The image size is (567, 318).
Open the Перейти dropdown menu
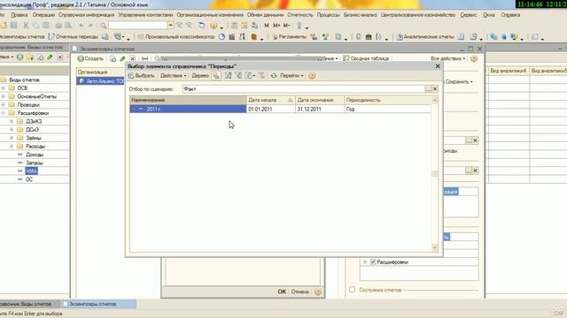[x=291, y=76]
